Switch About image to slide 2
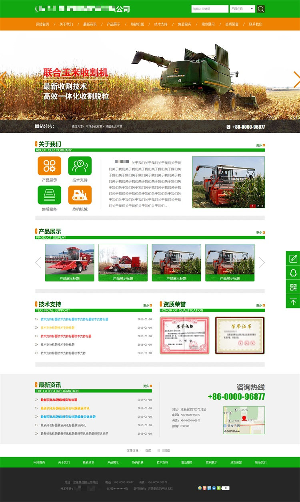Screen dimensions: 300x502 258,206
